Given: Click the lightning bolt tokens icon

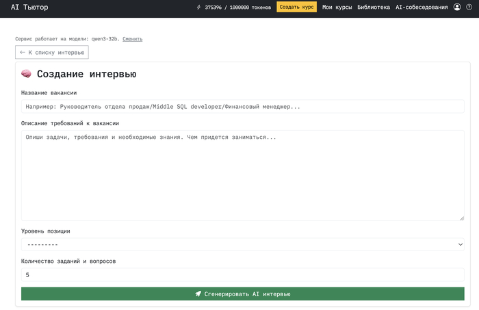Looking at the screenshot, I should tap(198, 7).
